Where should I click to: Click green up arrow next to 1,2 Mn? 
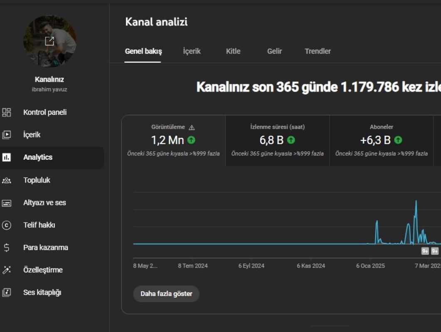pos(191,140)
